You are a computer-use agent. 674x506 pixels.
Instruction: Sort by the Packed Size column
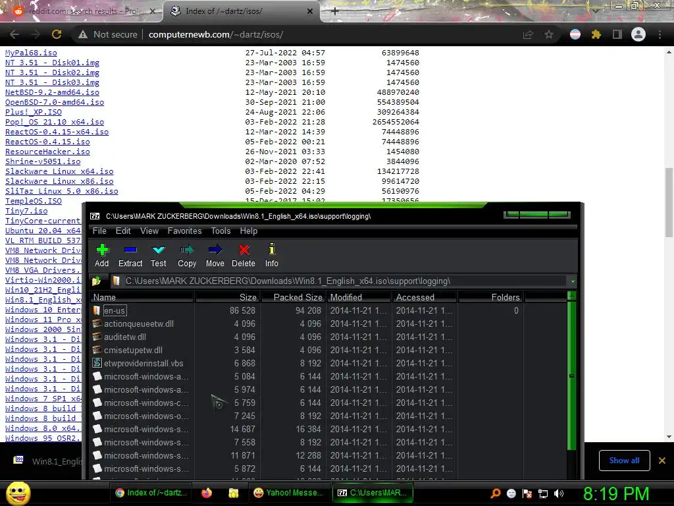293,297
